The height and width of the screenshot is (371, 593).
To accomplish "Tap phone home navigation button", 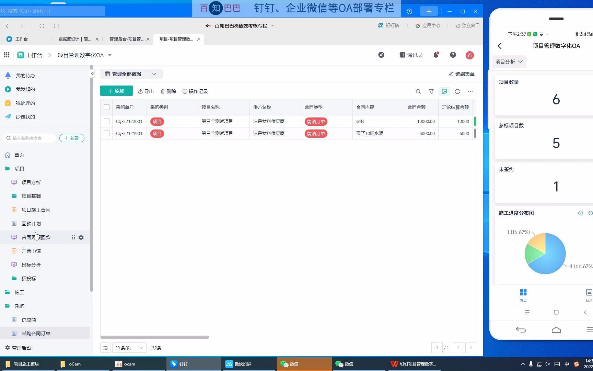I will 556,330.
